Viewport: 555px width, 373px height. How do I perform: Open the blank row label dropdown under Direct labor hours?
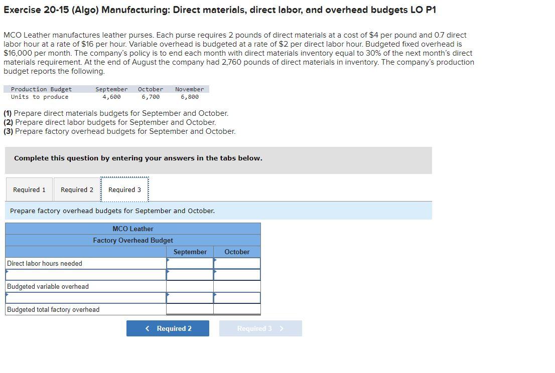tap(85, 274)
